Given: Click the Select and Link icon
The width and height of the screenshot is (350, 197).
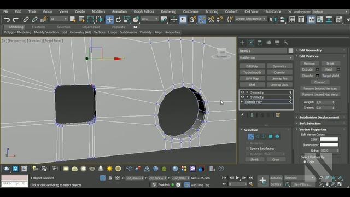Looking at the screenshot, I should click(26, 20).
